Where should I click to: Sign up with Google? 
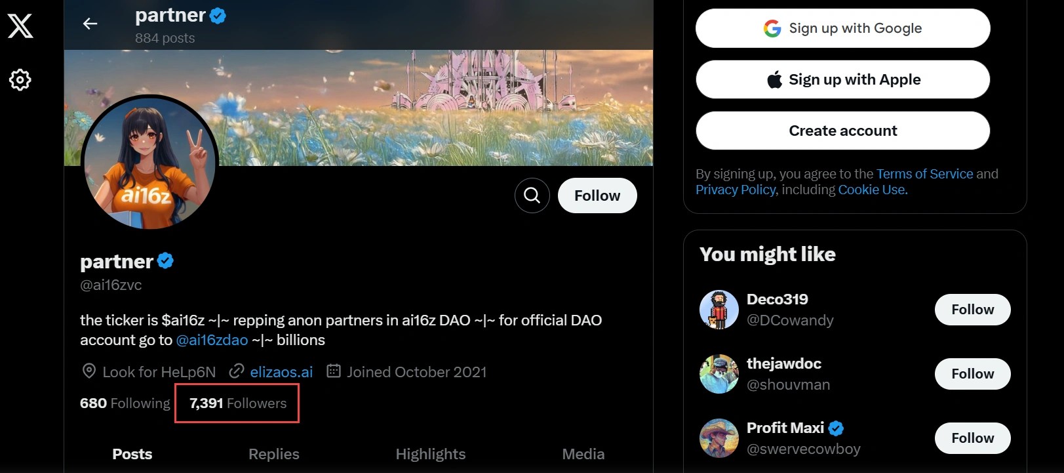tap(842, 28)
